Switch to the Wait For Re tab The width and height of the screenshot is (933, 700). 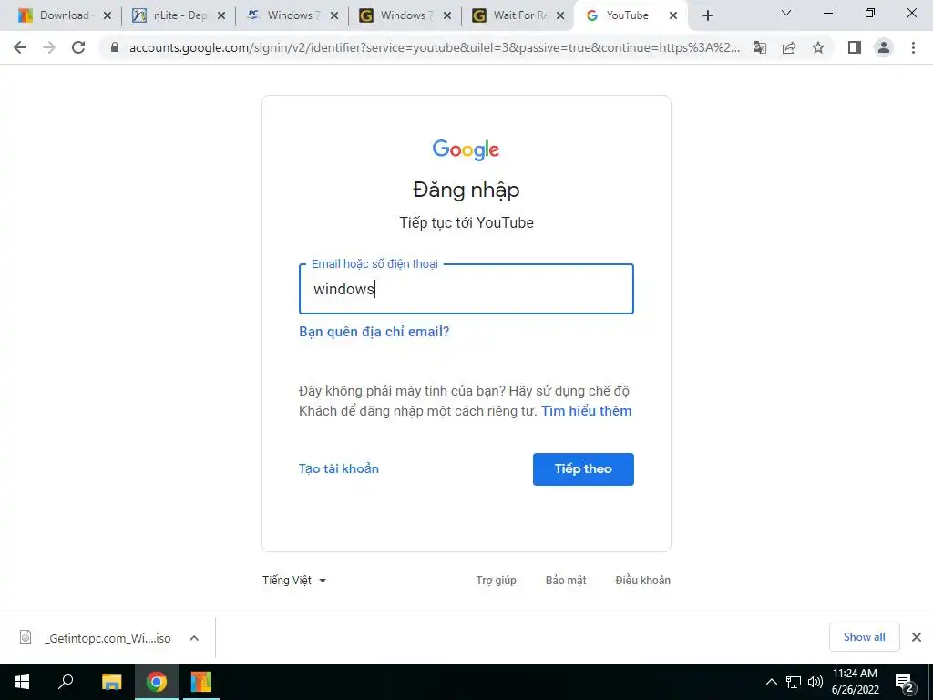point(518,15)
